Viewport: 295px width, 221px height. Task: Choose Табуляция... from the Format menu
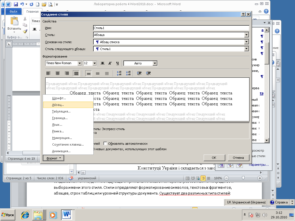(x=68, y=111)
